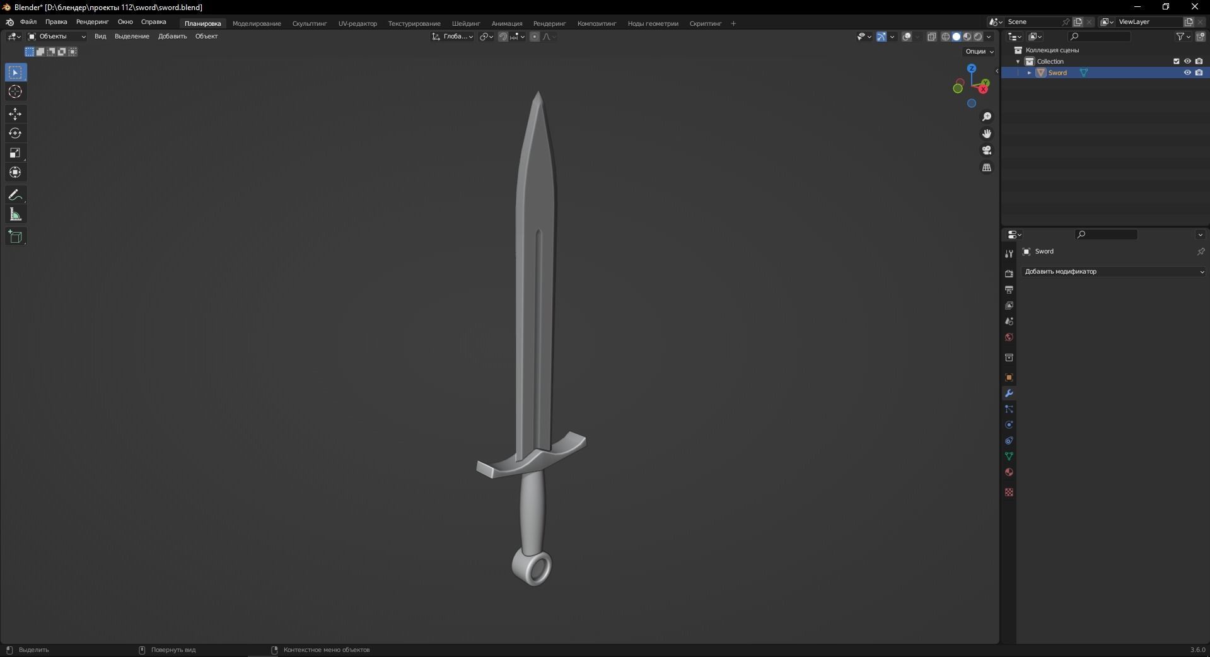Switch to Скульптинг workspace tab
The image size is (1210, 657).
(310, 23)
